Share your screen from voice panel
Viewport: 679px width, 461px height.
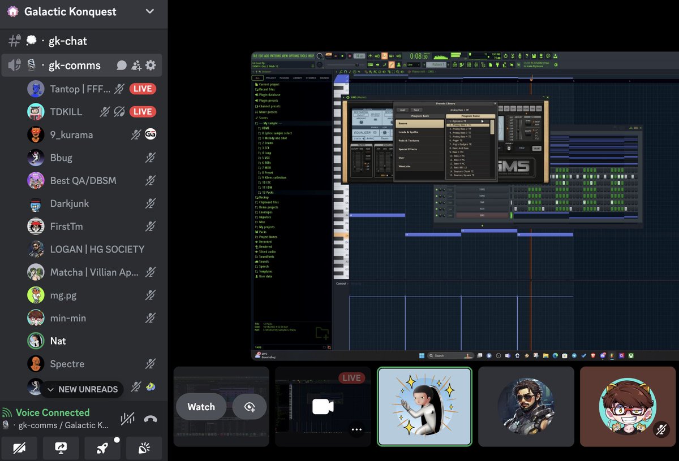[61, 448]
